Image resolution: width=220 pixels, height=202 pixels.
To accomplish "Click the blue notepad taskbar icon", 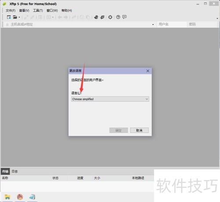I will coord(32,197).
